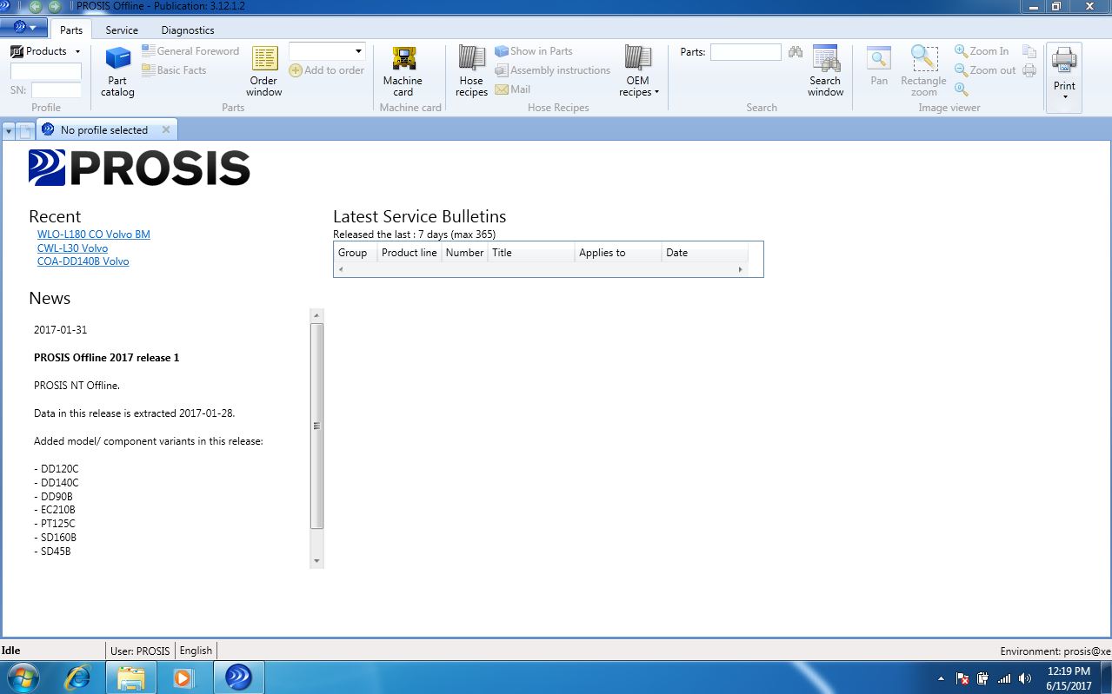Close the No profile selected tab
1112x694 pixels.
click(x=166, y=130)
